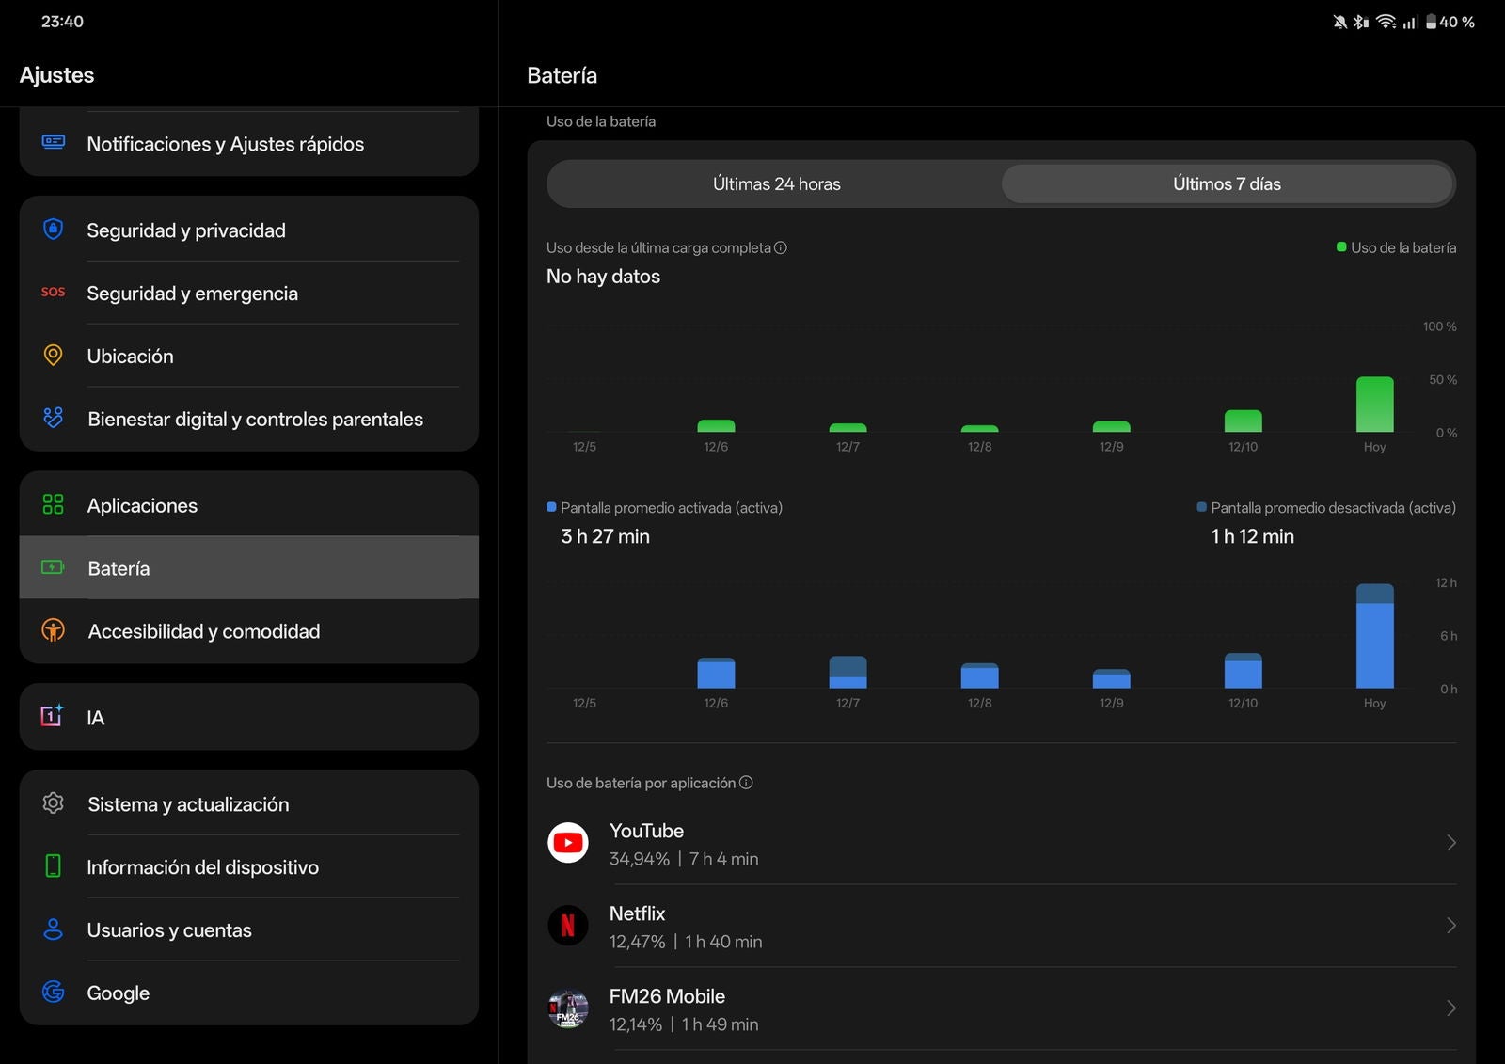Select the green Hoy battery usage bar
Screen dimensions: 1505x1064
(1374, 405)
